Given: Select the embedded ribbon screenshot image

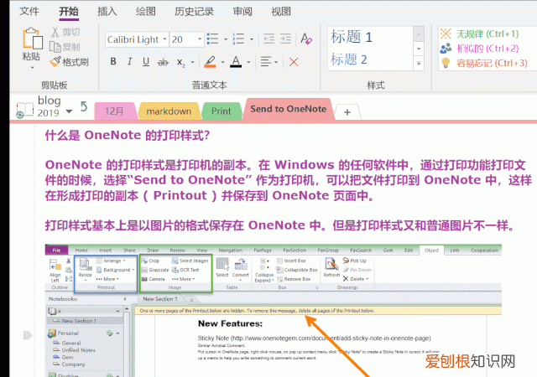Looking at the screenshot, I should pos(273,310).
